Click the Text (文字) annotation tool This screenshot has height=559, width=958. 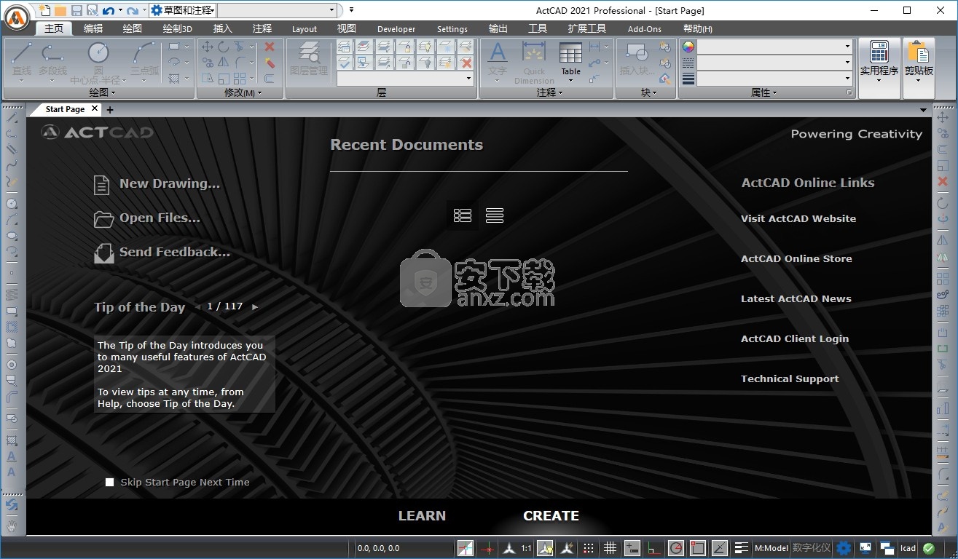[x=498, y=60]
